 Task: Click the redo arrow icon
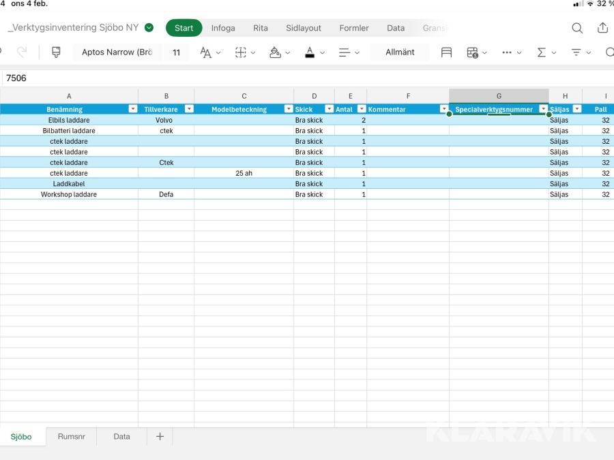[22, 52]
